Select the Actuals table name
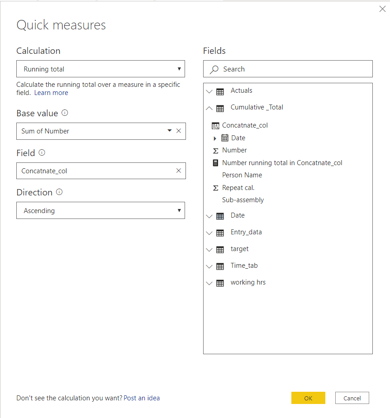The image size is (390, 418). [x=241, y=90]
